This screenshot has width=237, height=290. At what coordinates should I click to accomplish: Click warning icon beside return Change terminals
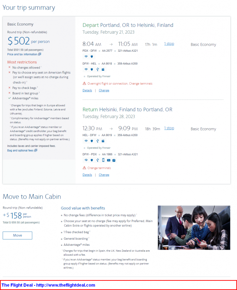point(84,168)
